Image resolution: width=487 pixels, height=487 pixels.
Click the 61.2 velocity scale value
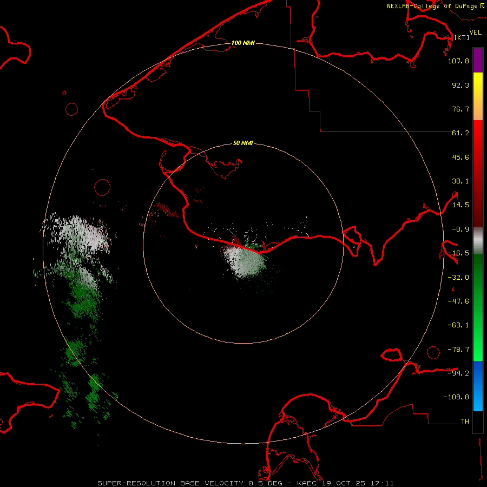tap(460, 133)
